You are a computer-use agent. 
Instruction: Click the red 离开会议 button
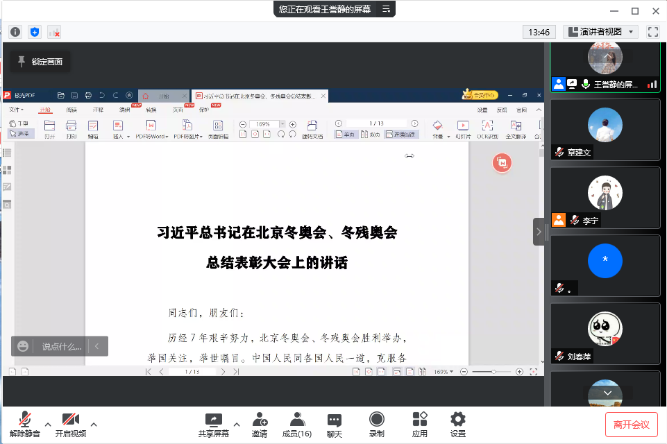(631, 424)
